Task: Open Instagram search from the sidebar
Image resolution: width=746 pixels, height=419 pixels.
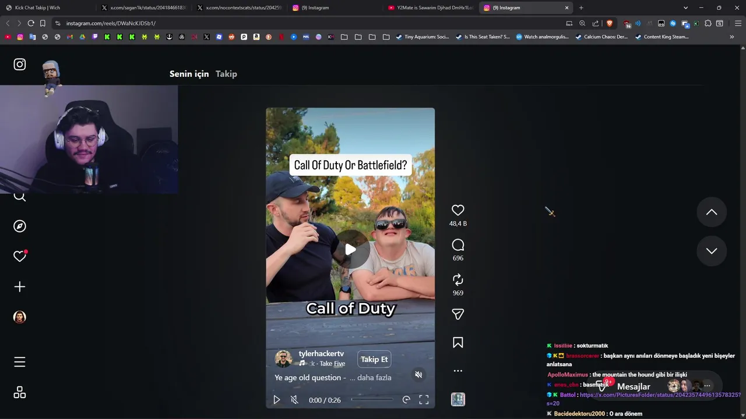Action: [x=20, y=196]
